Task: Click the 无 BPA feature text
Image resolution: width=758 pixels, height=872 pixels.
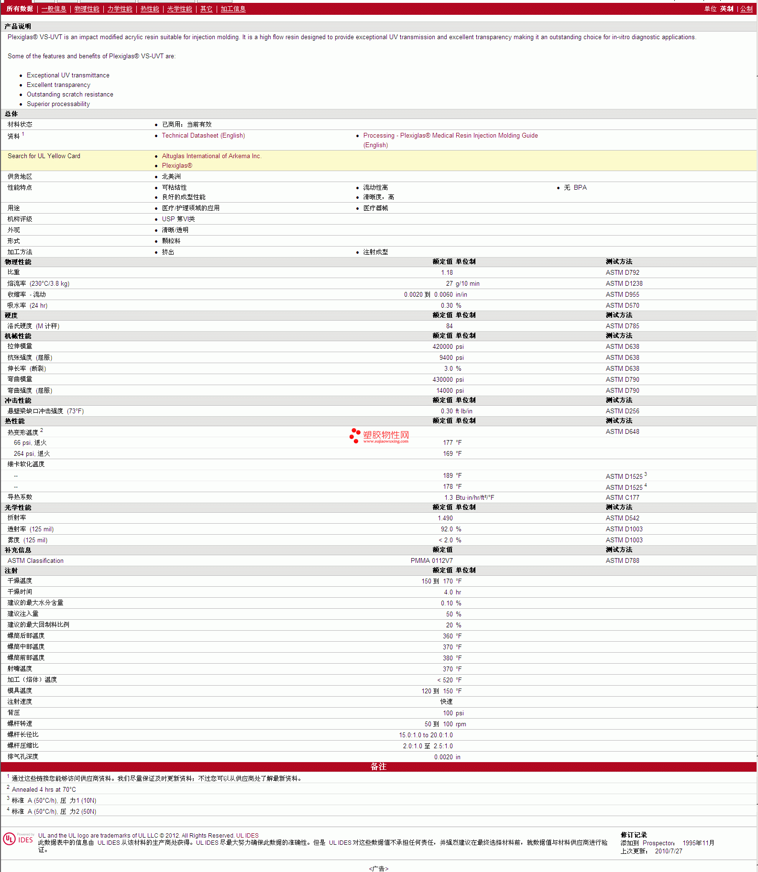Action: pos(575,188)
